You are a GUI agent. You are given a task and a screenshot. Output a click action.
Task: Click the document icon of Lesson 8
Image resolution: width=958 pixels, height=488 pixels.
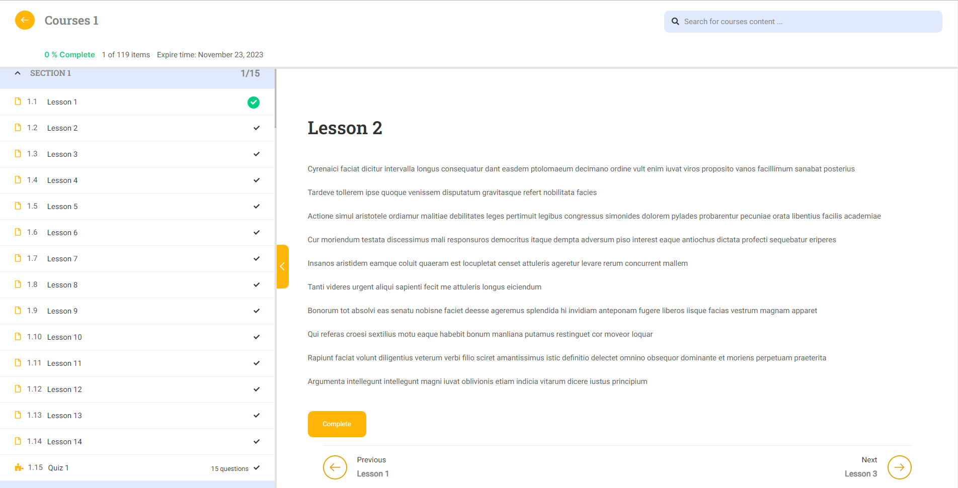tap(18, 284)
